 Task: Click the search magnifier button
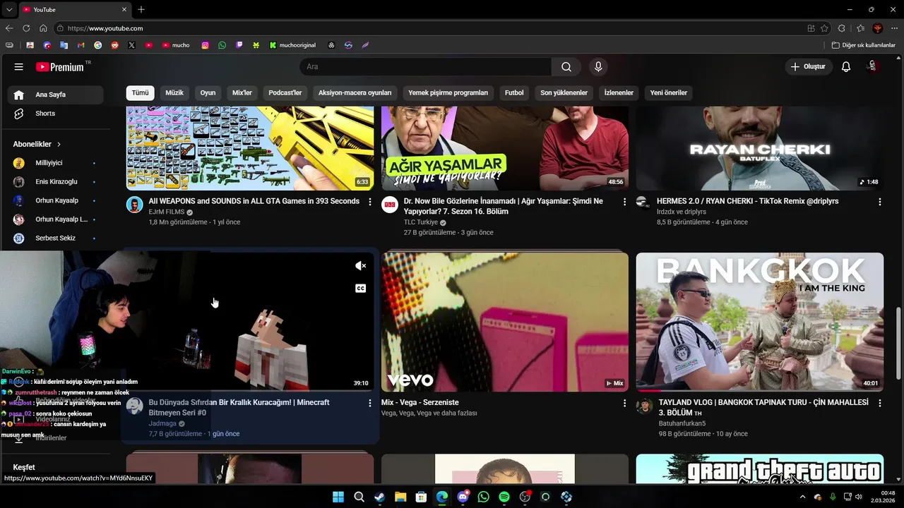click(566, 67)
